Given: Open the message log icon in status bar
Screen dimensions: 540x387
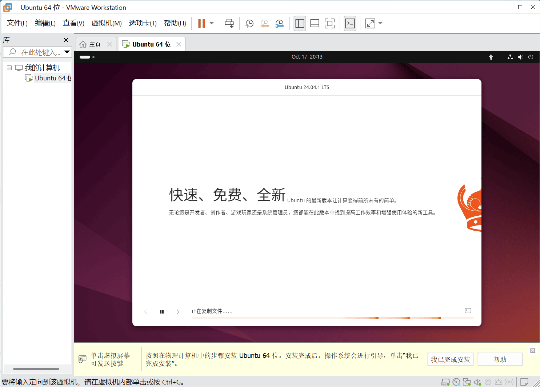Looking at the screenshot, I should click(524, 382).
